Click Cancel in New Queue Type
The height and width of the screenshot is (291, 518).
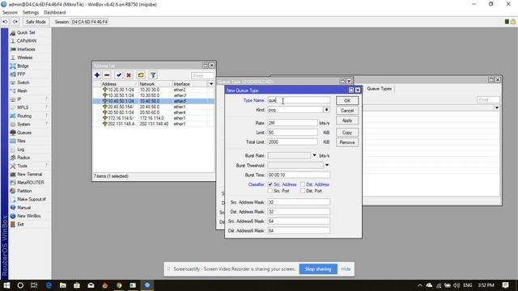click(347, 111)
